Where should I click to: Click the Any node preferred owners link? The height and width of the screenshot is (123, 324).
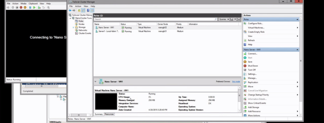pyautogui.click(x=236, y=82)
